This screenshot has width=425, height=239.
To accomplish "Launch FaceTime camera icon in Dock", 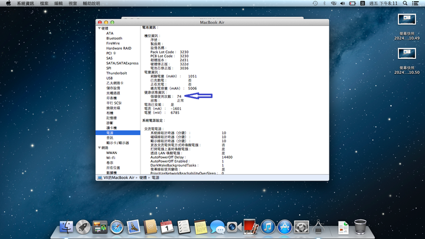I will coord(234,227).
